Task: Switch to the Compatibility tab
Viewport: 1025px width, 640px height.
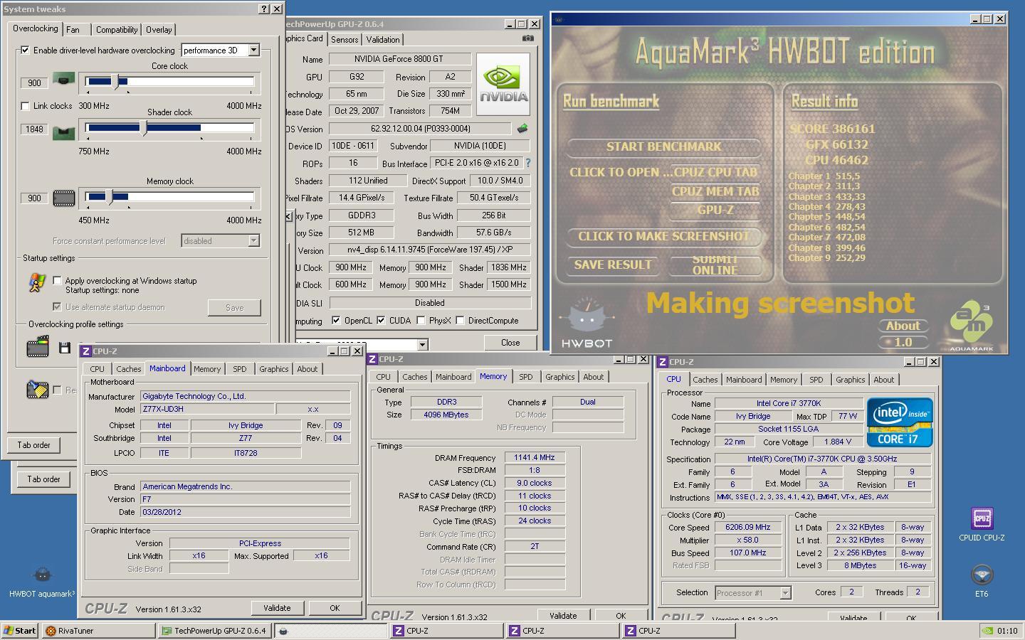Action: tap(117, 30)
